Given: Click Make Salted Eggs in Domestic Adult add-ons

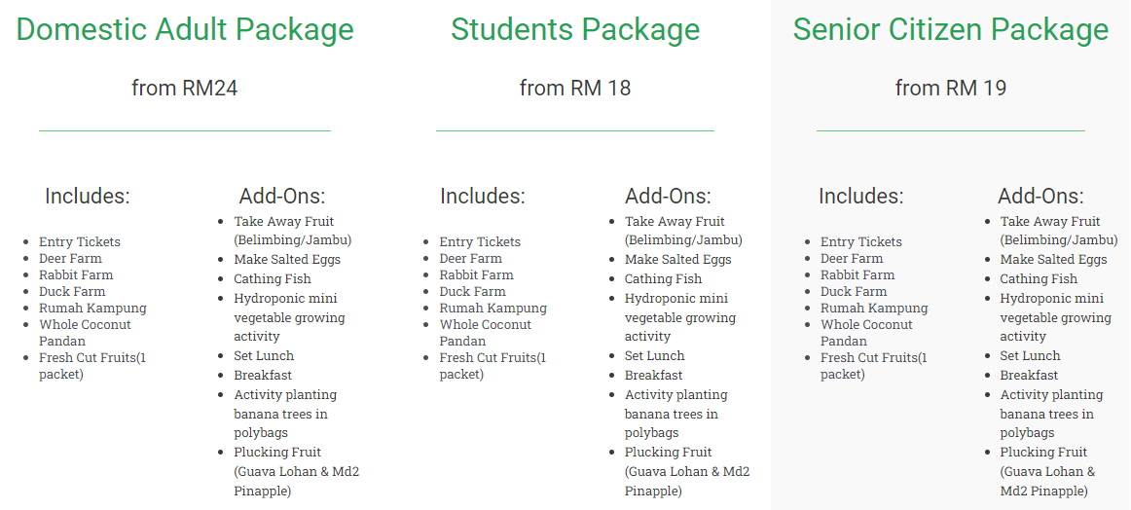Looking at the screenshot, I should tap(287, 260).
